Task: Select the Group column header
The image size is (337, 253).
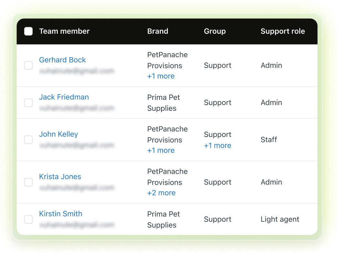Action: tap(215, 31)
